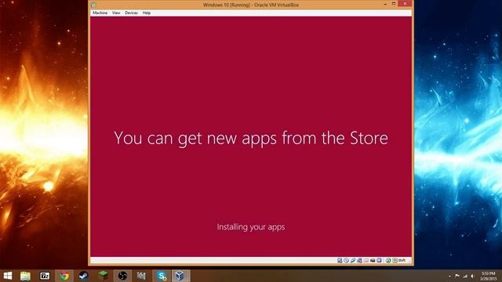Screen dimensions: 502x282
Task: Open the Action Center flag icon
Action: 457,276
